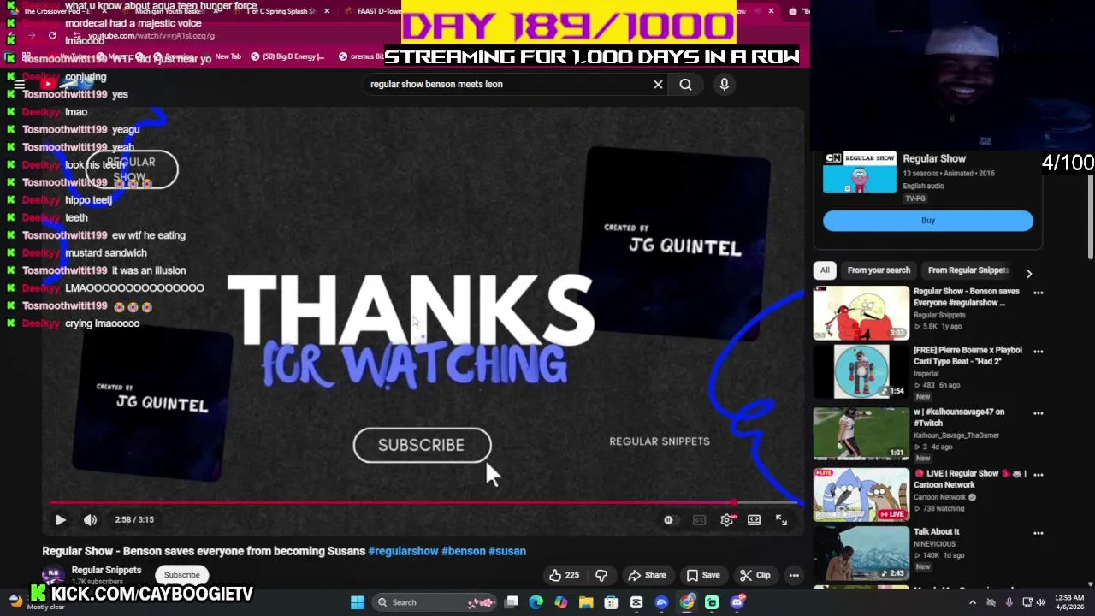Open the #regularshow hashtag link
The height and width of the screenshot is (616, 1095).
coord(403,551)
